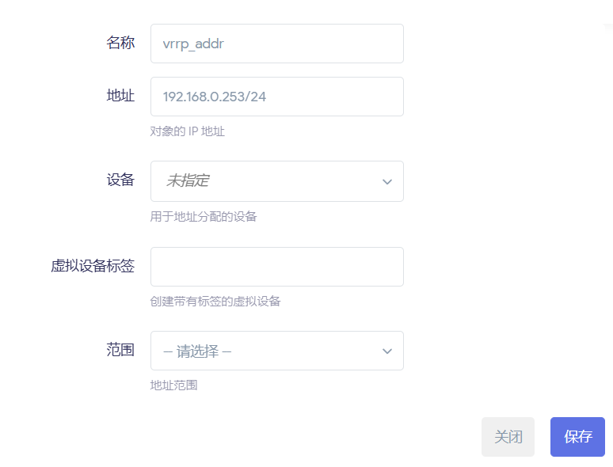The width and height of the screenshot is (613, 467).
Task: Dismiss the dialog with 关闭 button
Action: (508, 436)
